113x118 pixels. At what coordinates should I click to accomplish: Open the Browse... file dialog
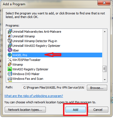[97, 88]
